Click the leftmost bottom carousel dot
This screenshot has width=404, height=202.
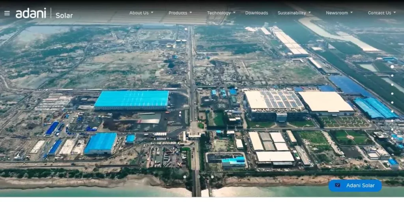pos(185,177)
